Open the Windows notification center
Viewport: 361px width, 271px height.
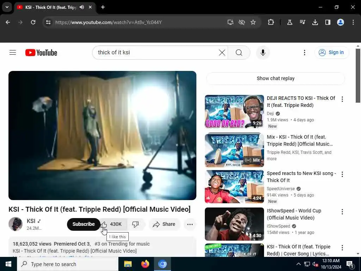pyautogui.click(x=350, y=264)
